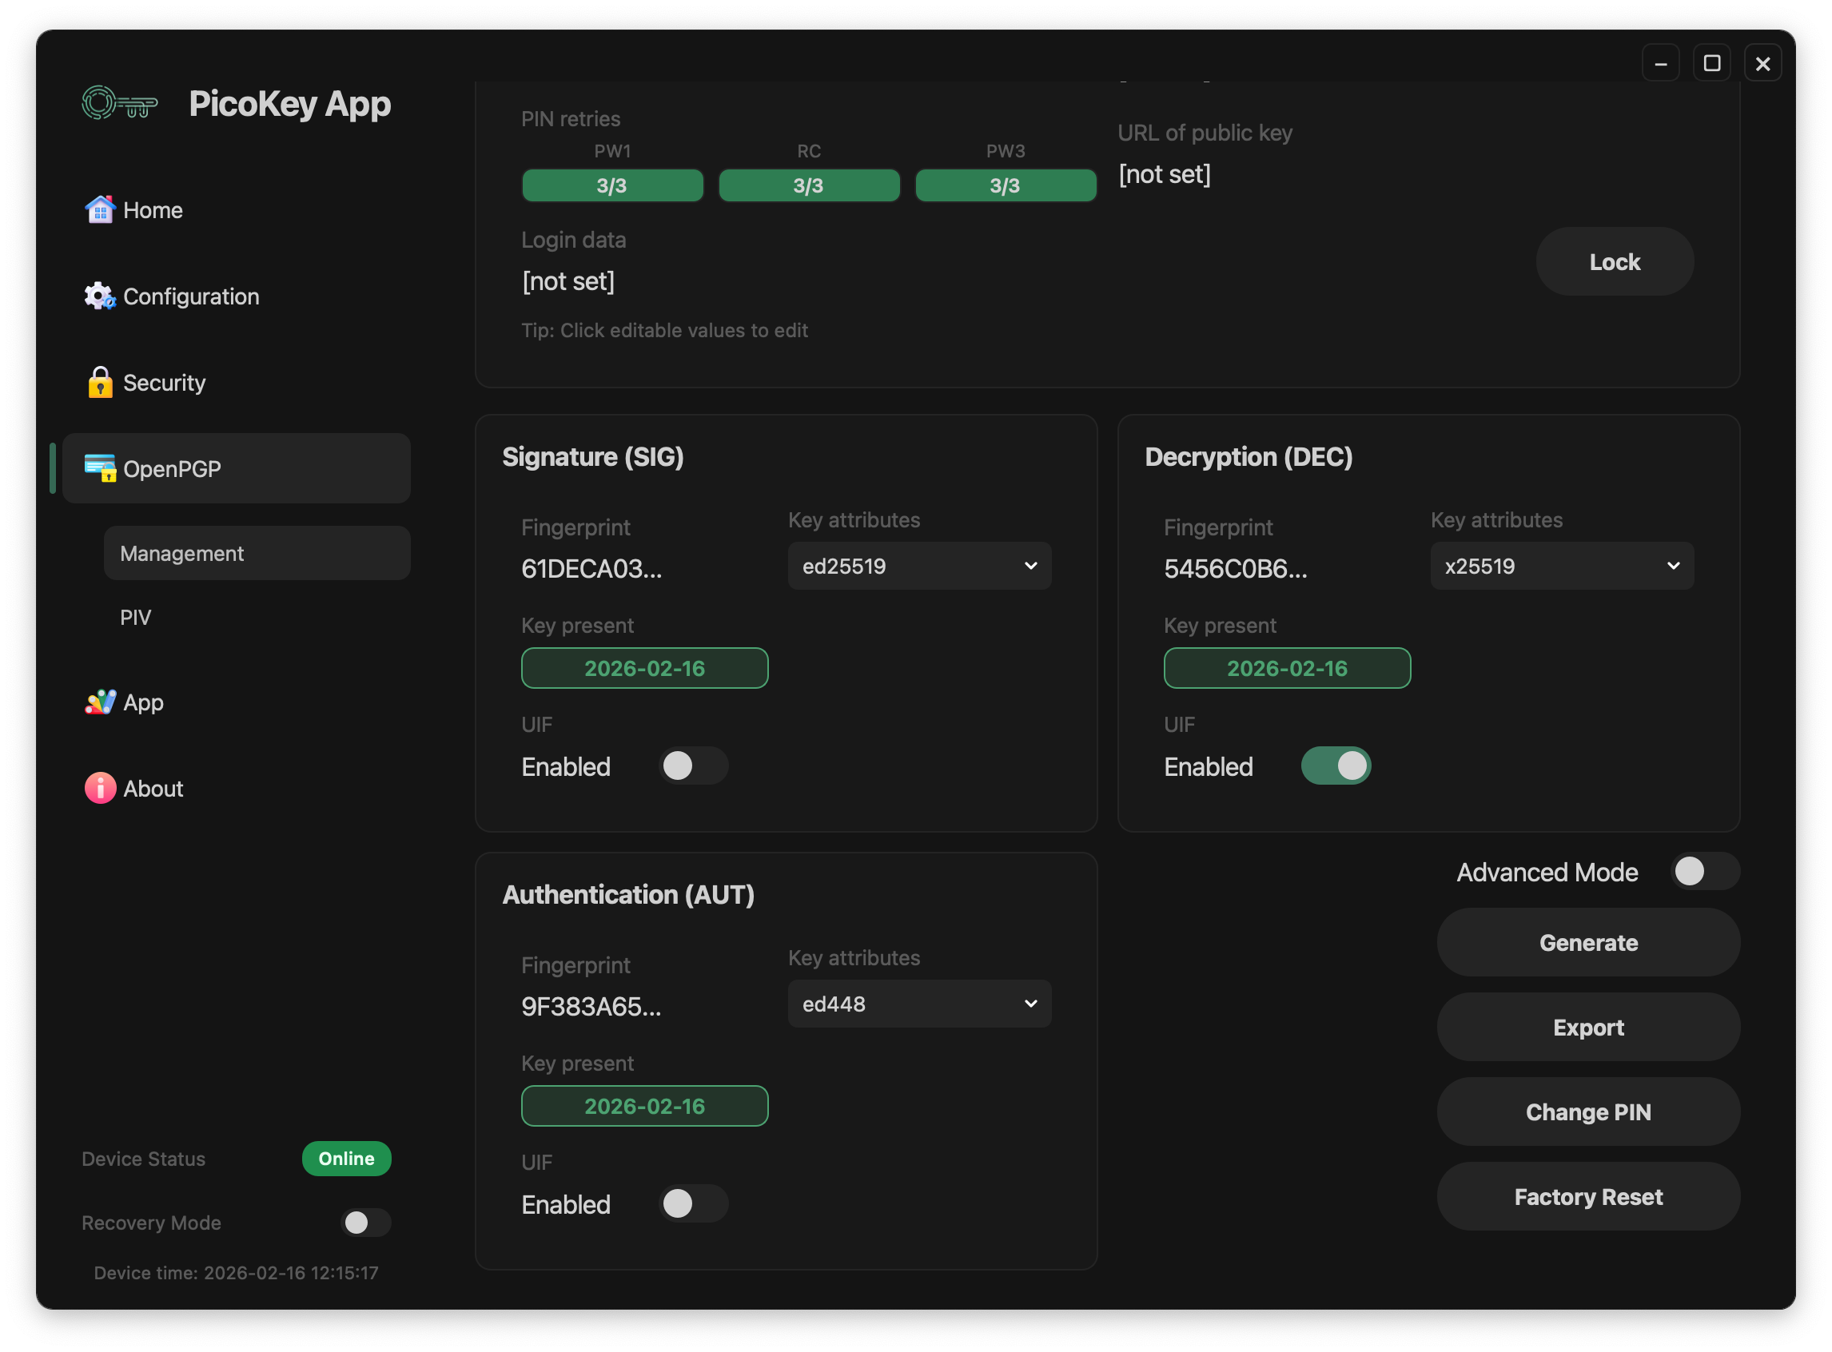Open the Configuration section
The image size is (1832, 1352).
pyautogui.click(x=190, y=296)
